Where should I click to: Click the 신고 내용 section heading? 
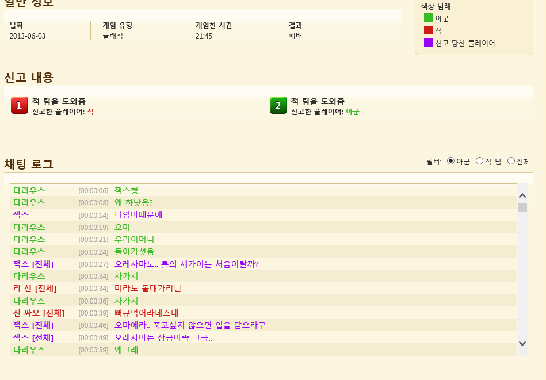[29, 77]
